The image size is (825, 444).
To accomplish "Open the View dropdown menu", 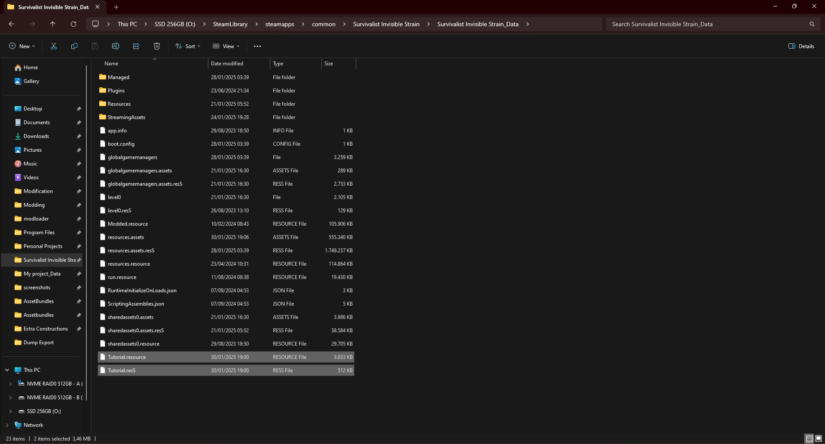I will (226, 46).
